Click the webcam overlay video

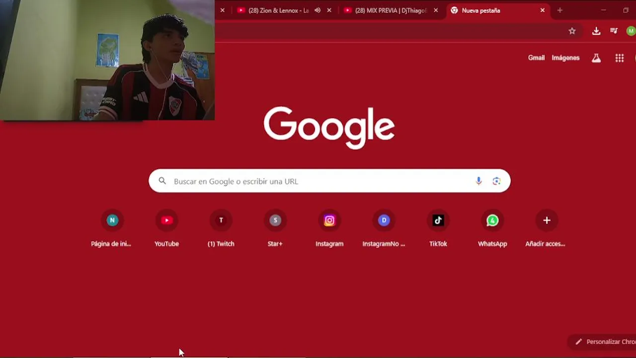107,60
